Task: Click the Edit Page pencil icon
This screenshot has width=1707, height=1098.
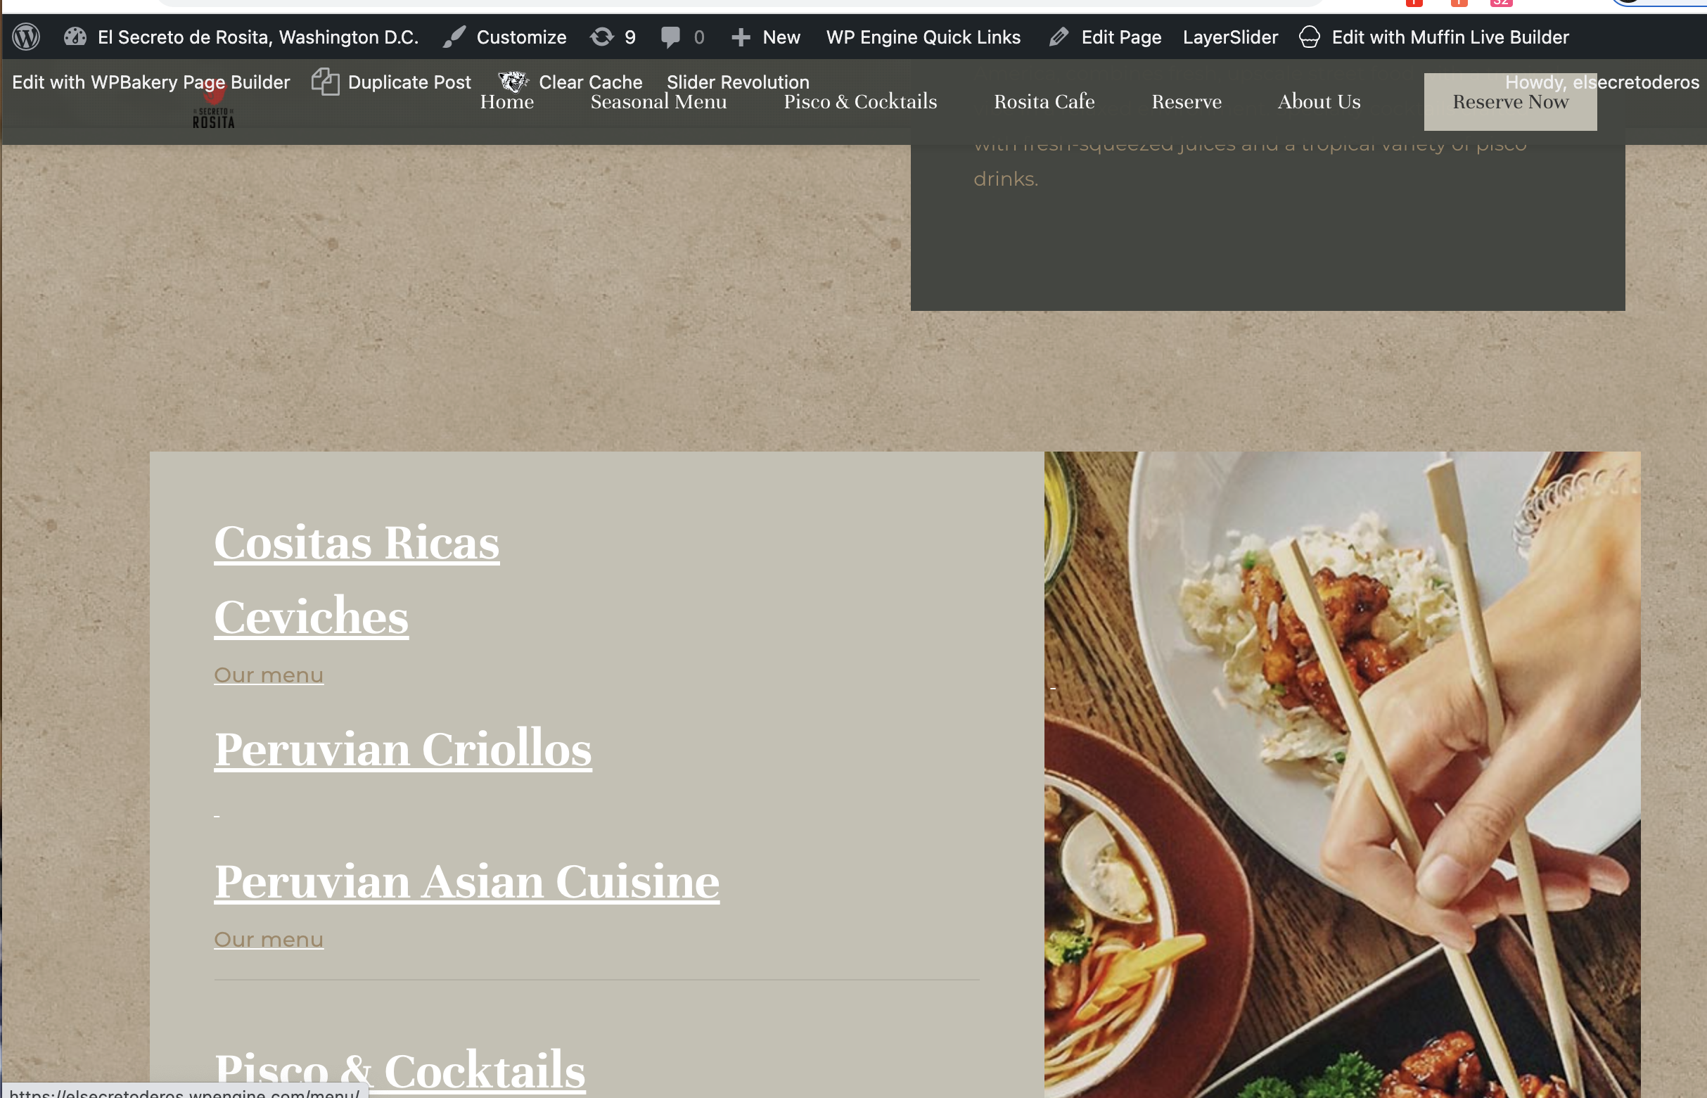Action: [1059, 37]
